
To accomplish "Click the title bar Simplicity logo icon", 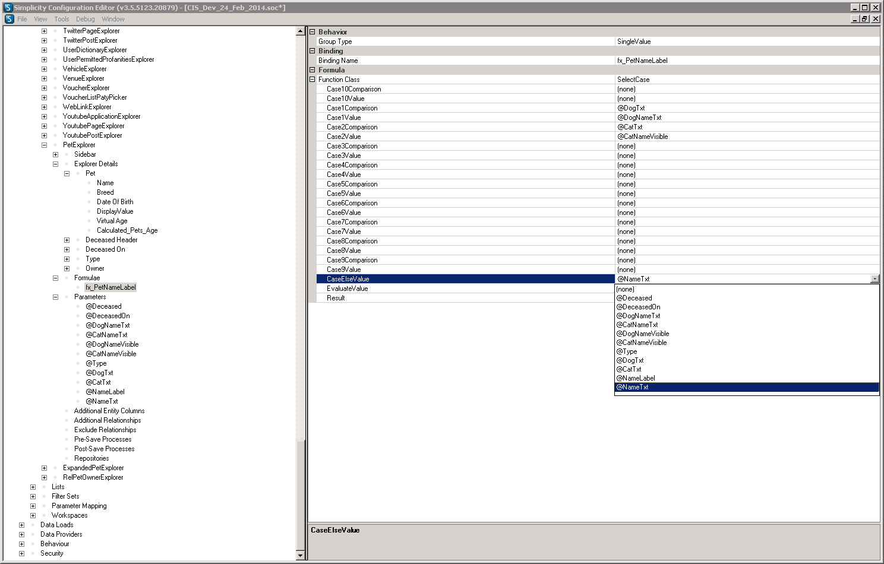I will (x=8, y=8).
